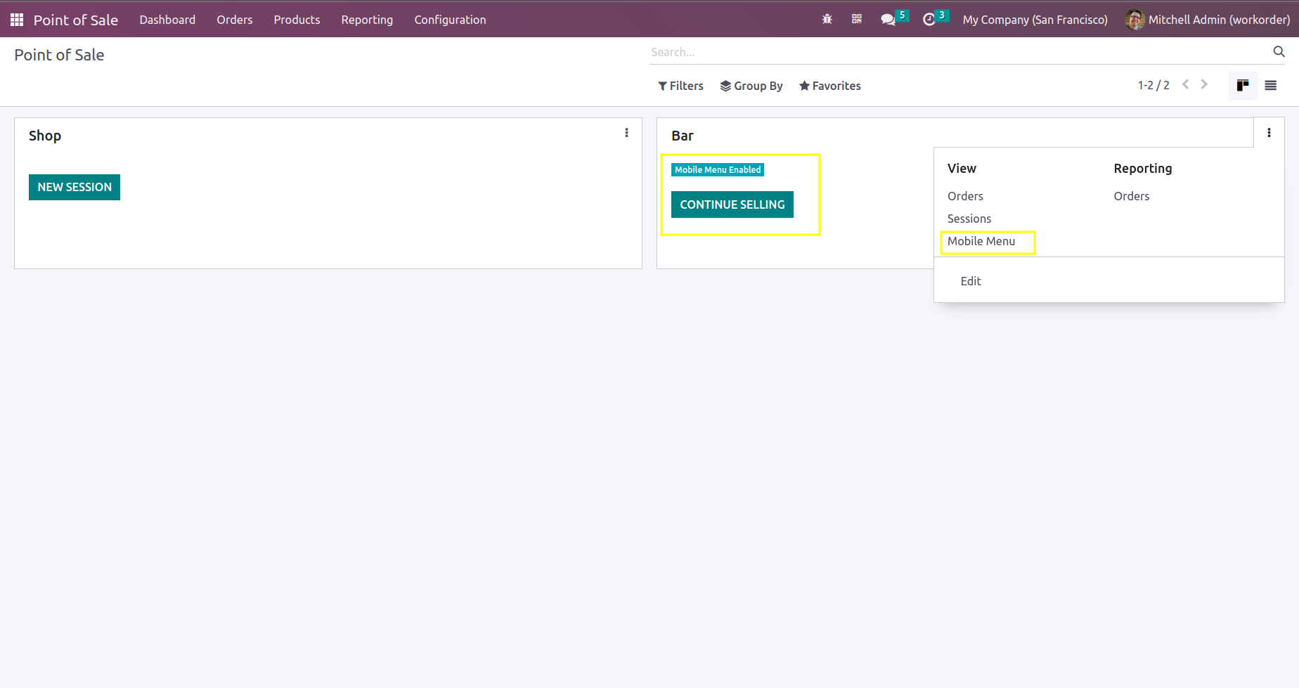Viewport: 1299px width, 688px height.
Task: Click the debug bug icon
Action: pyautogui.click(x=827, y=19)
